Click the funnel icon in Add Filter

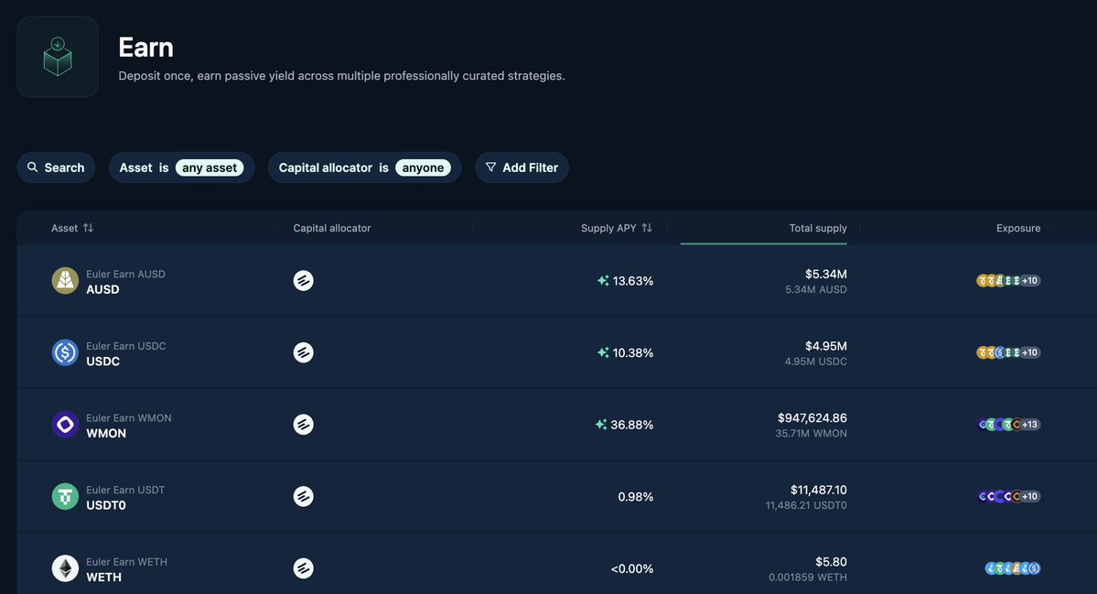[x=490, y=167]
